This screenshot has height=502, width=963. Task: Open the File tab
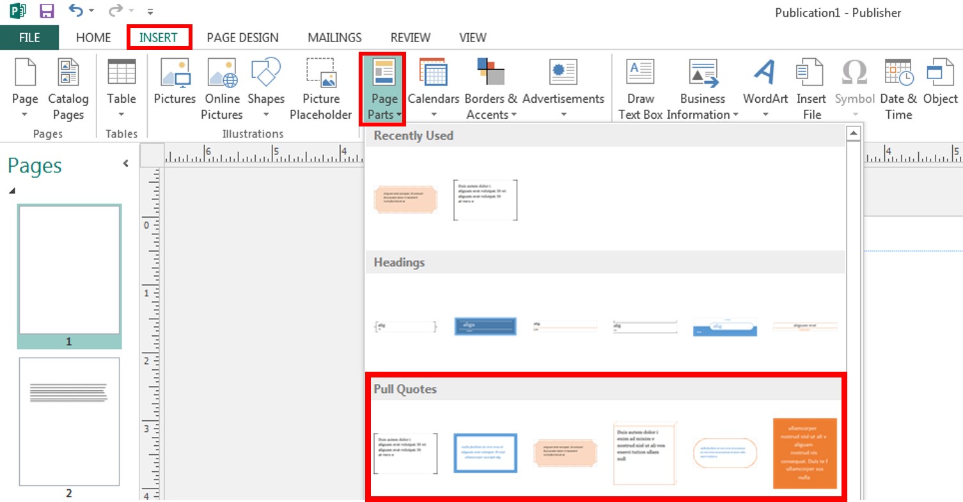29,38
